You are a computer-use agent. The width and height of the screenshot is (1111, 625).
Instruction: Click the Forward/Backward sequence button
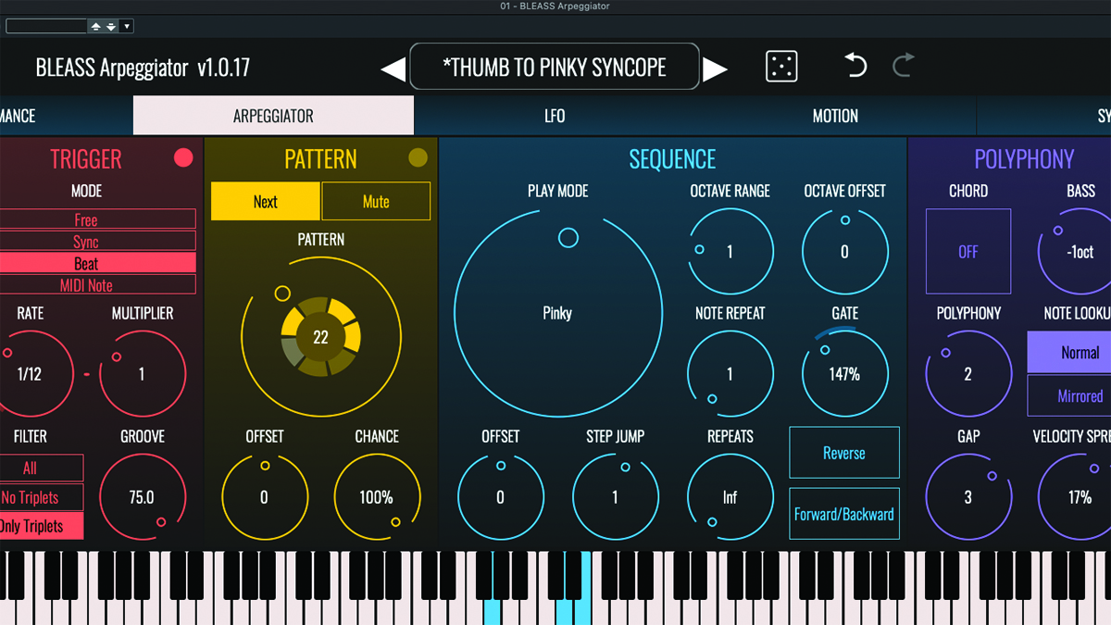coord(843,514)
